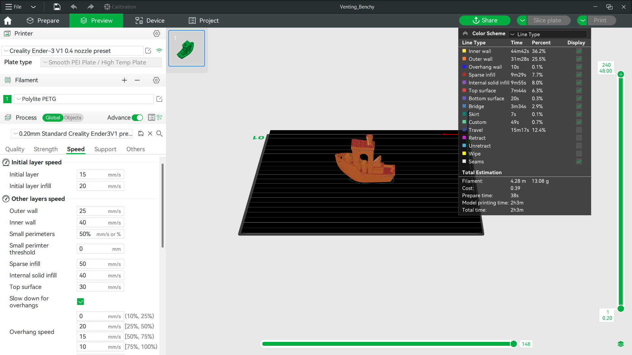Open the printer preset dropdown
Screen dimensions: 632x355
72,51
